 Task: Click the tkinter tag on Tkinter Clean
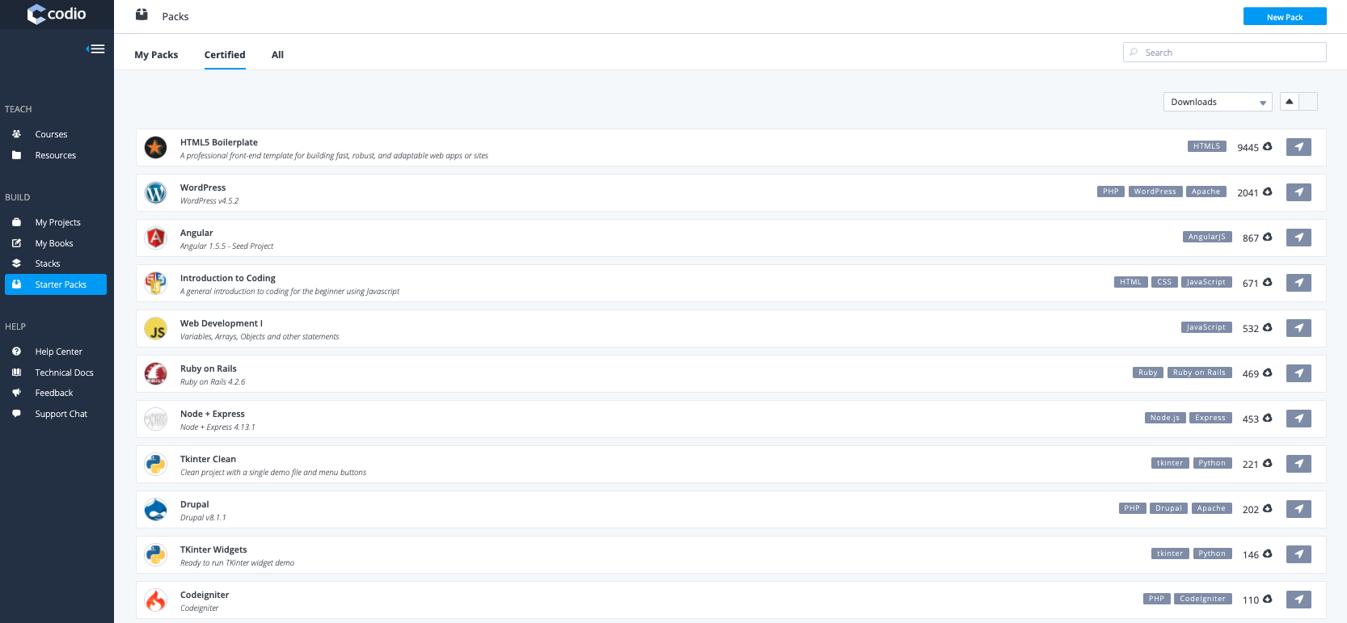point(1170,463)
